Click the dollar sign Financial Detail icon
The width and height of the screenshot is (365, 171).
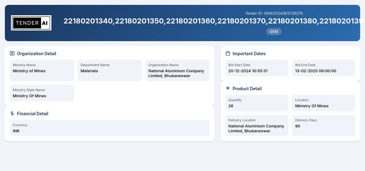click(12, 113)
